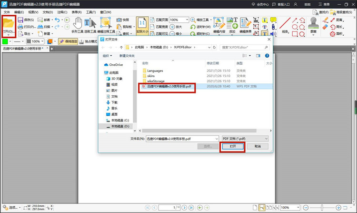The height and width of the screenshot is (213, 357).
Task: Select the red oval shape tool
Action: [295, 27]
